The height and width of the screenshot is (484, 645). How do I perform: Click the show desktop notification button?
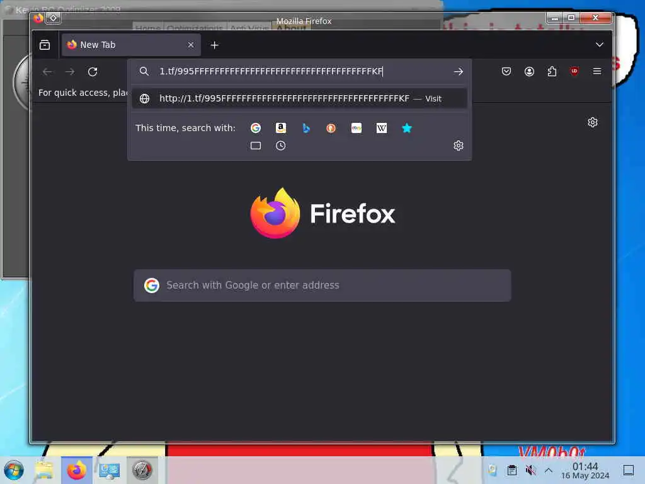point(628,470)
